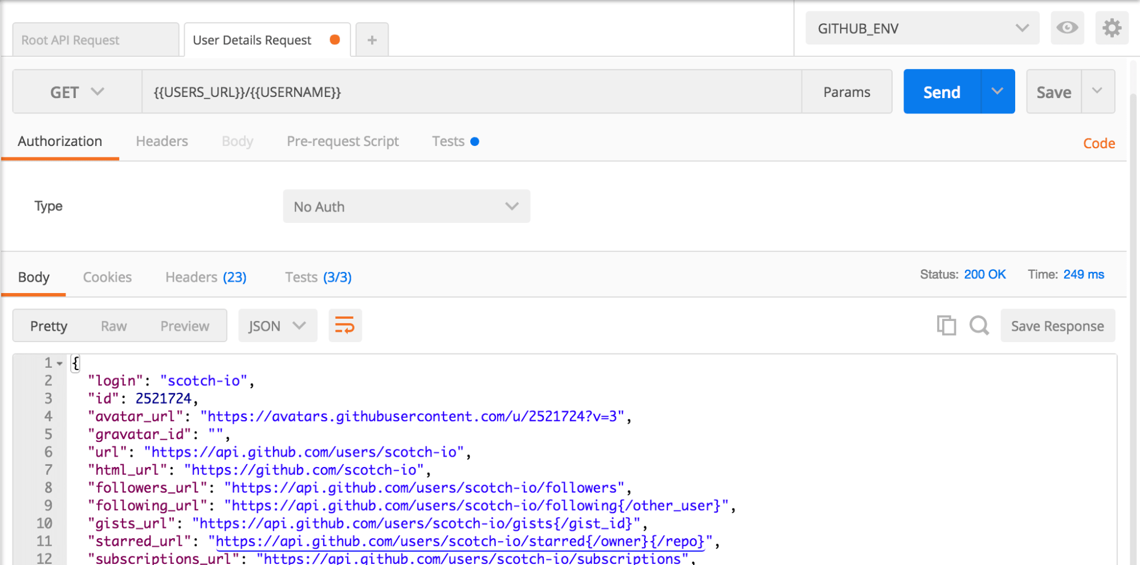Open the Authorization request tab
This screenshot has height=565, width=1140.
pos(60,141)
